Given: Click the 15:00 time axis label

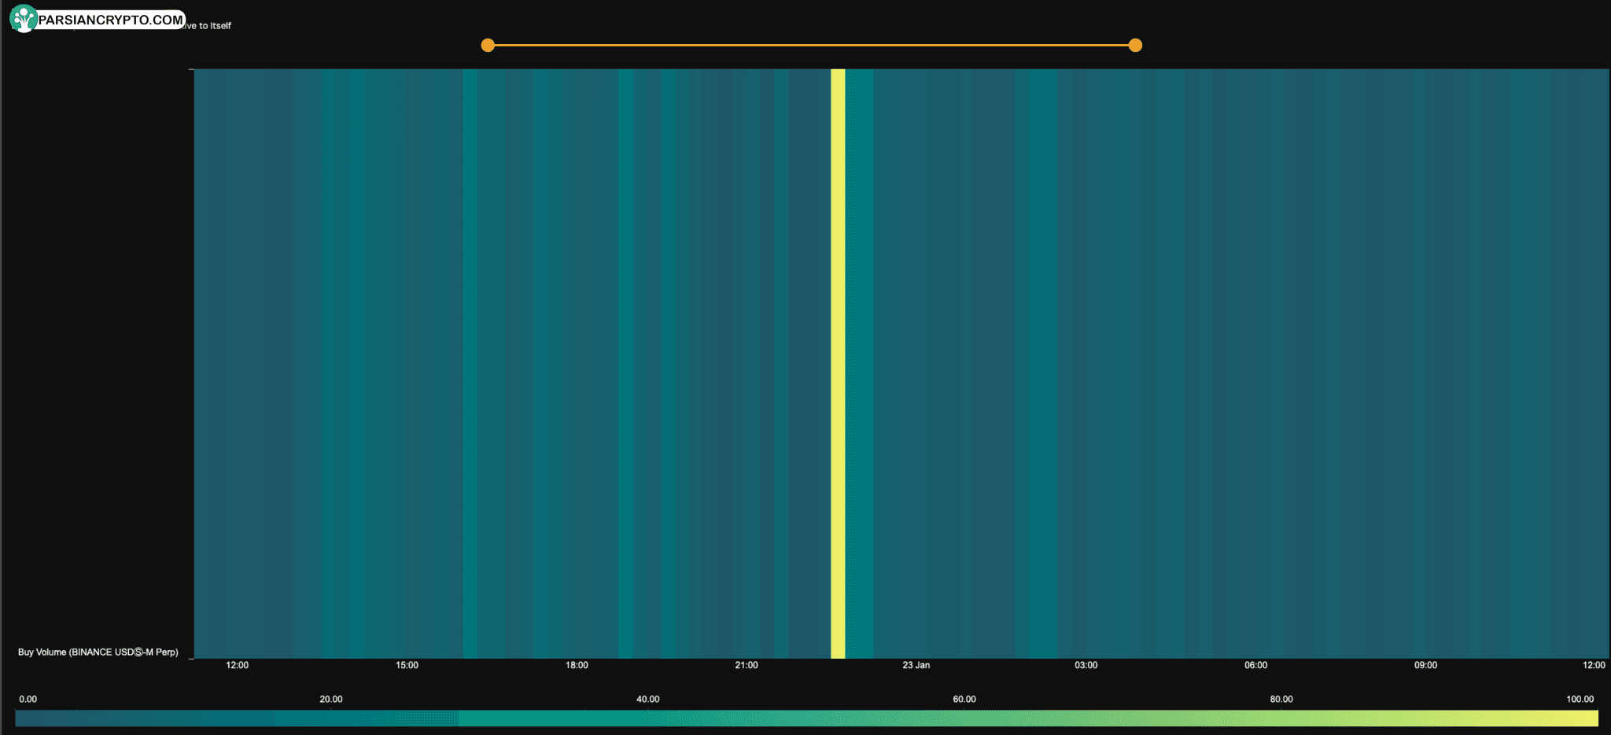Looking at the screenshot, I should point(407,666).
